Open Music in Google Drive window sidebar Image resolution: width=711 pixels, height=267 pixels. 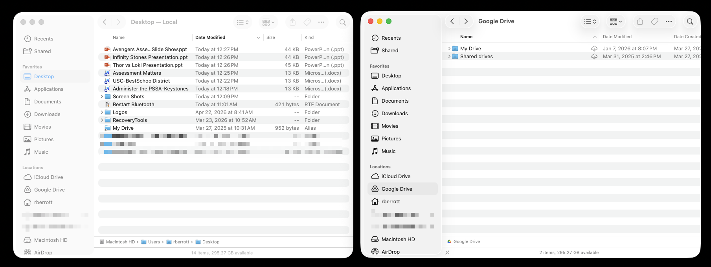pyautogui.click(x=402, y=151)
